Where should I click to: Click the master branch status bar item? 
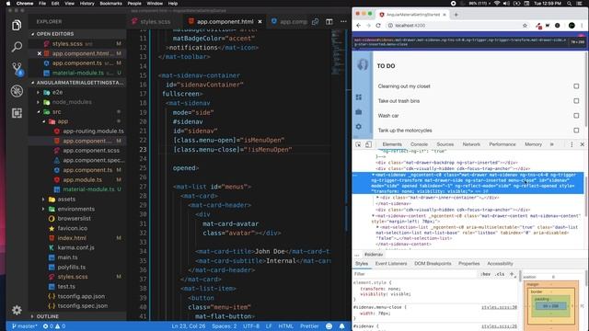coord(25,326)
